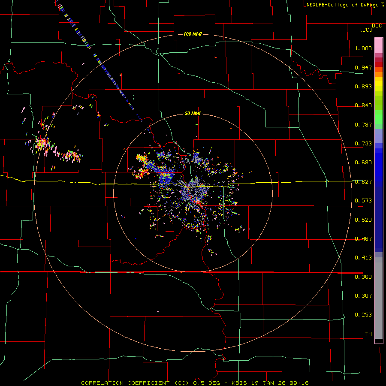386x386 pixels.
Task: Click the 100 NMI range ring label
Action: pyautogui.click(x=193, y=34)
